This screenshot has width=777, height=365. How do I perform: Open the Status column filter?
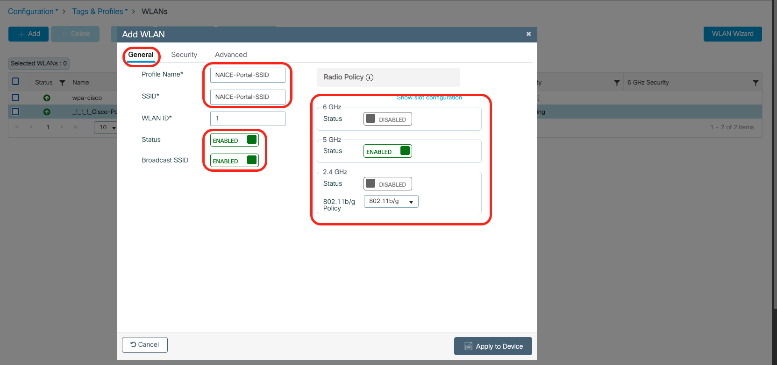62,83
